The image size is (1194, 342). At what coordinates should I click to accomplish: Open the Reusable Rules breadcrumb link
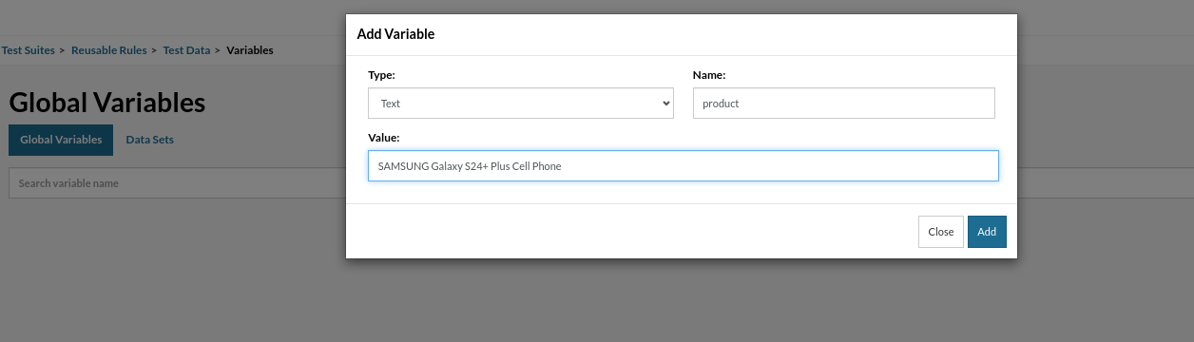point(109,50)
